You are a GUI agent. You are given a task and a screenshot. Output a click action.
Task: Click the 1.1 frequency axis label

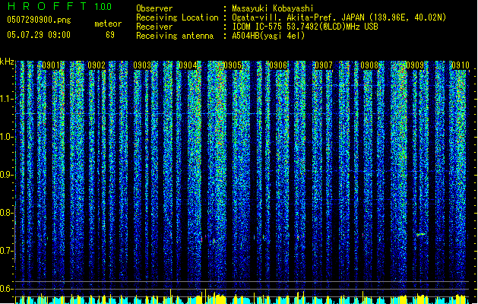[6, 99]
